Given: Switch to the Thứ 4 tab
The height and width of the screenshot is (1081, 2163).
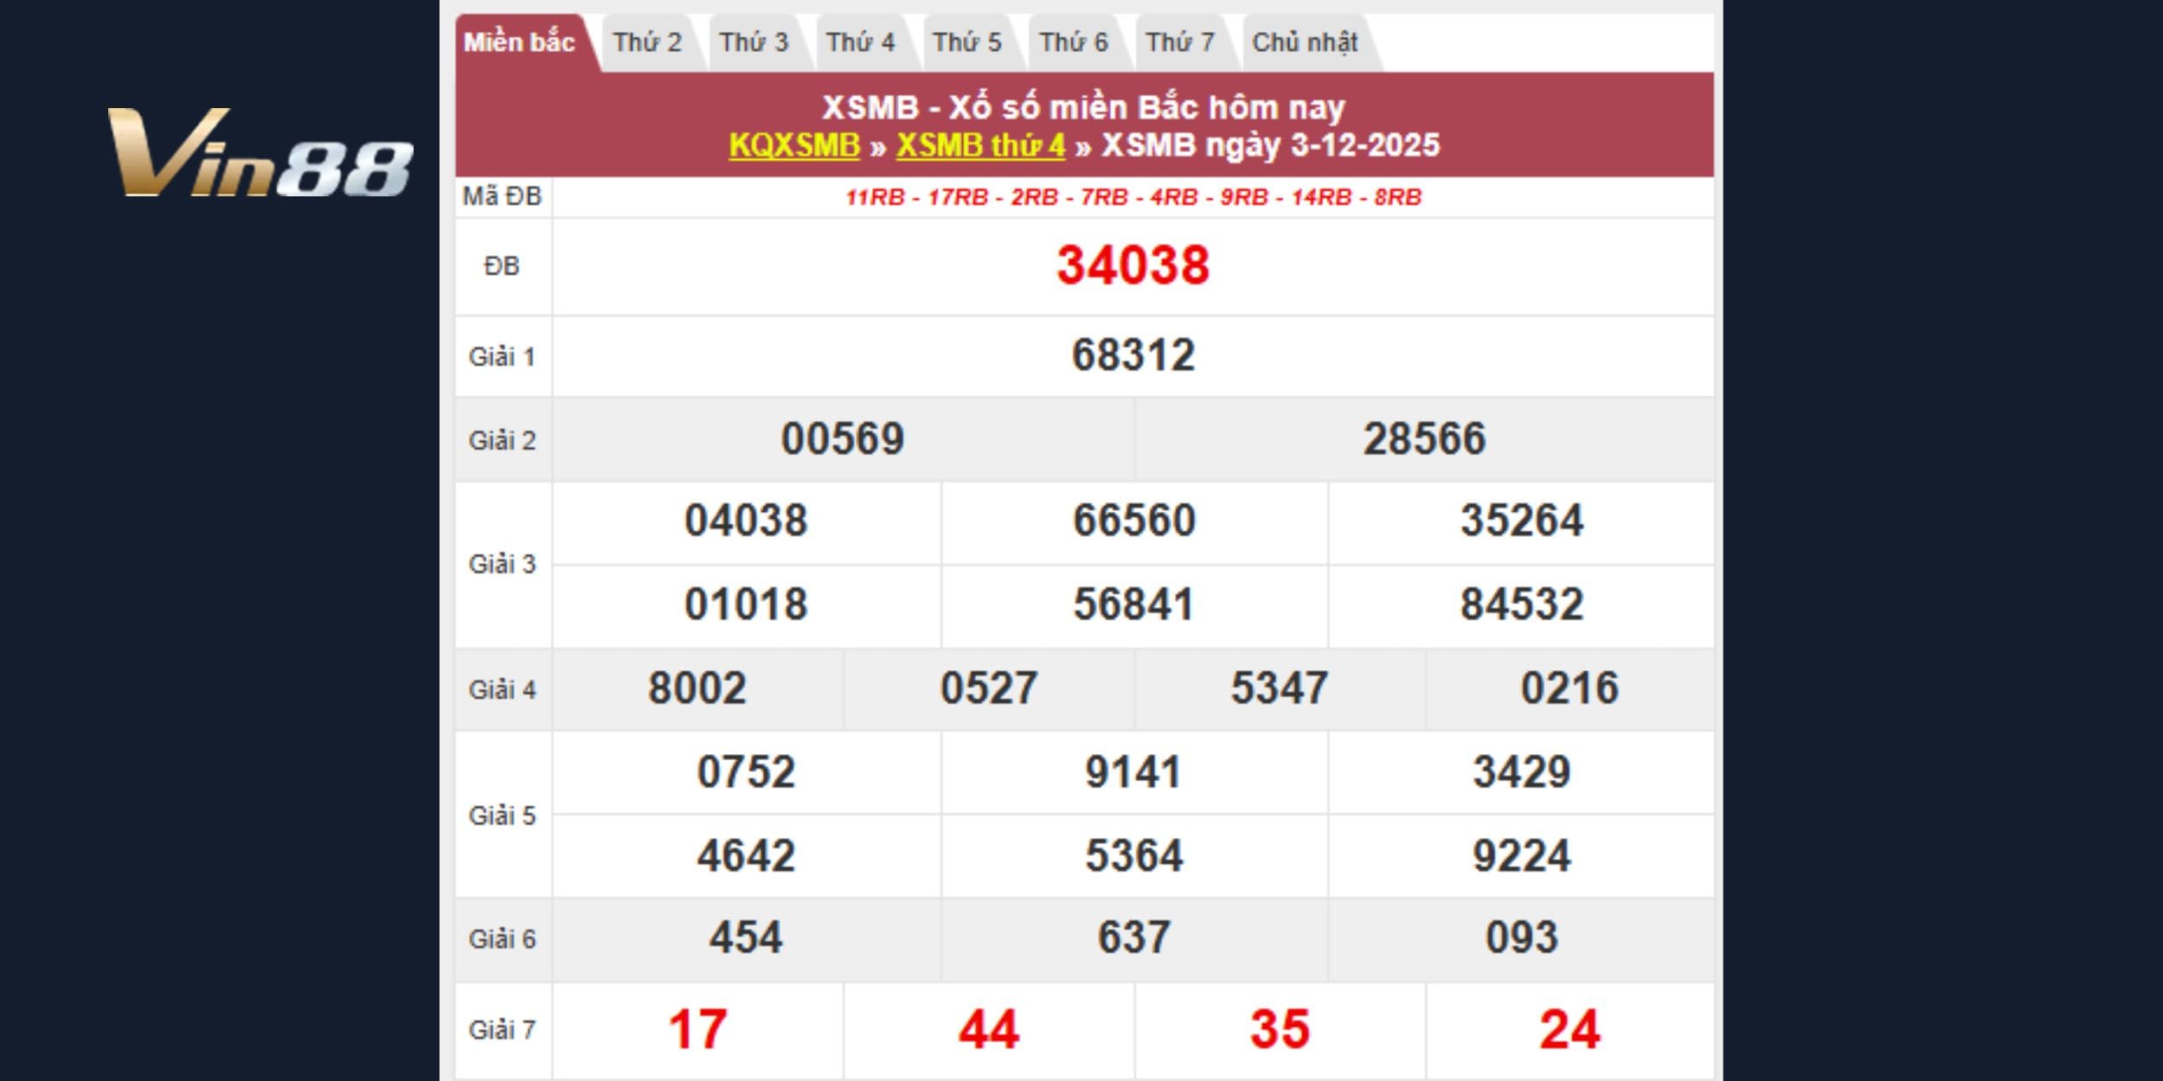Looking at the screenshot, I should click(860, 42).
